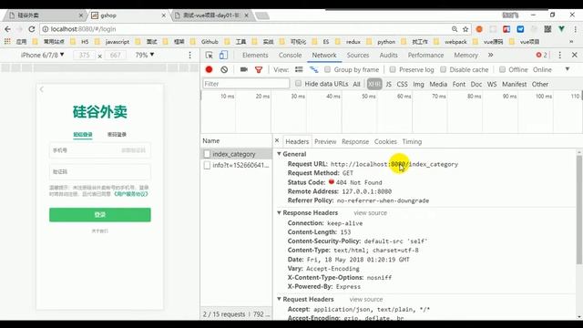This screenshot has width=583, height=328.
Task: Activate the inspect element picker
Action: coord(209,55)
